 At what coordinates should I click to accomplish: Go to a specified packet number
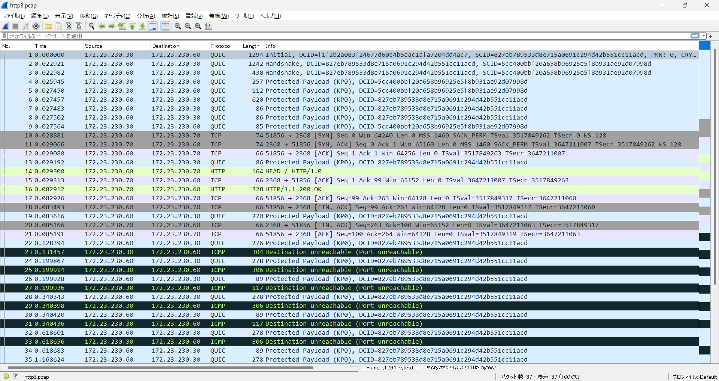(122, 26)
